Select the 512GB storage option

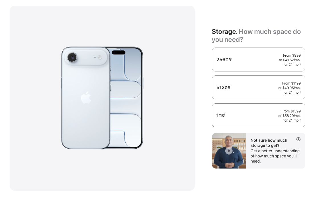[258, 87]
